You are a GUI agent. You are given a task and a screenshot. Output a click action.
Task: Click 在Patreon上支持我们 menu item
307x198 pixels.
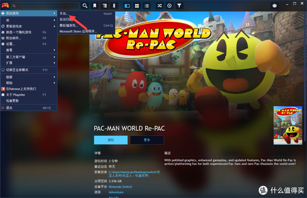coord(29,89)
